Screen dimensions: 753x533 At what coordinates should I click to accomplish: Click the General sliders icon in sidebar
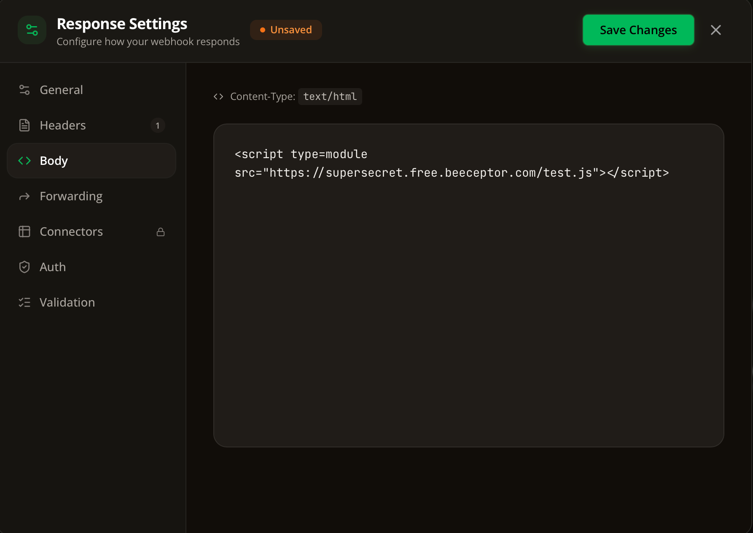24,90
